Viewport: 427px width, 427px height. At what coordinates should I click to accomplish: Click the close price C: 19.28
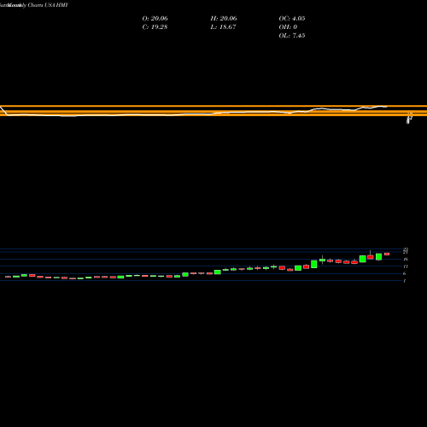click(155, 27)
